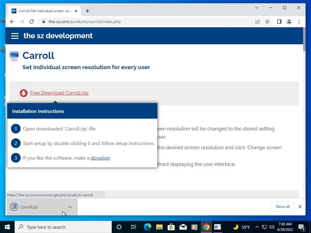Open Mail app from taskbar

(x=183, y=227)
